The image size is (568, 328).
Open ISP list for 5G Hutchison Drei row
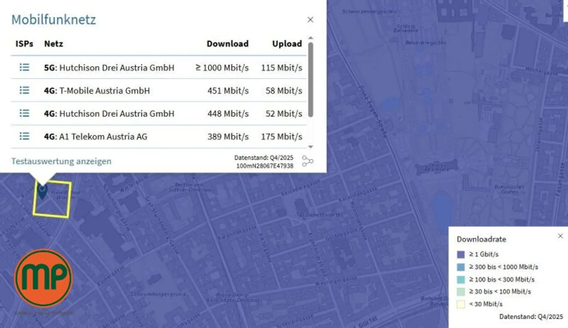click(x=24, y=67)
